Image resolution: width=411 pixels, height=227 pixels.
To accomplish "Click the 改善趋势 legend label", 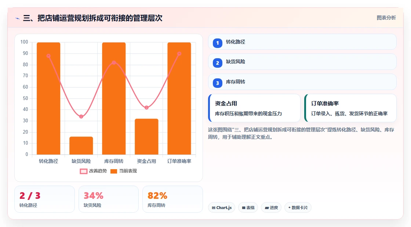I will [98, 171].
